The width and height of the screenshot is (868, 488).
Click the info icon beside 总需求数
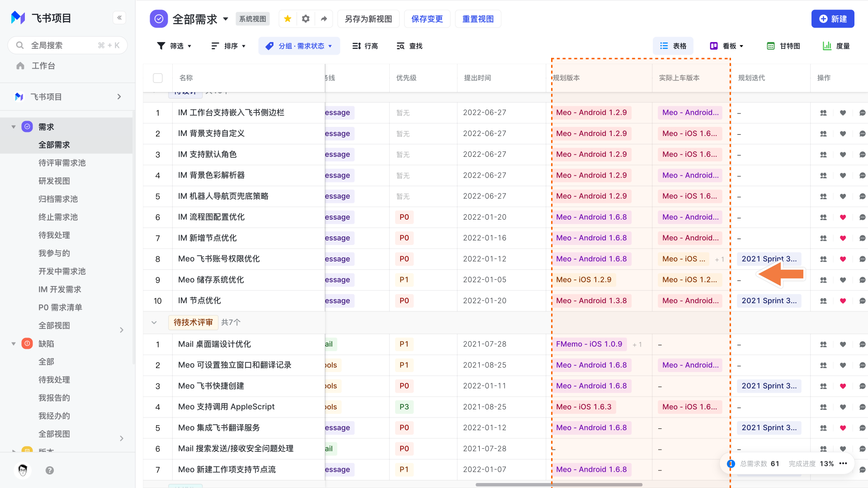pyautogui.click(x=731, y=464)
